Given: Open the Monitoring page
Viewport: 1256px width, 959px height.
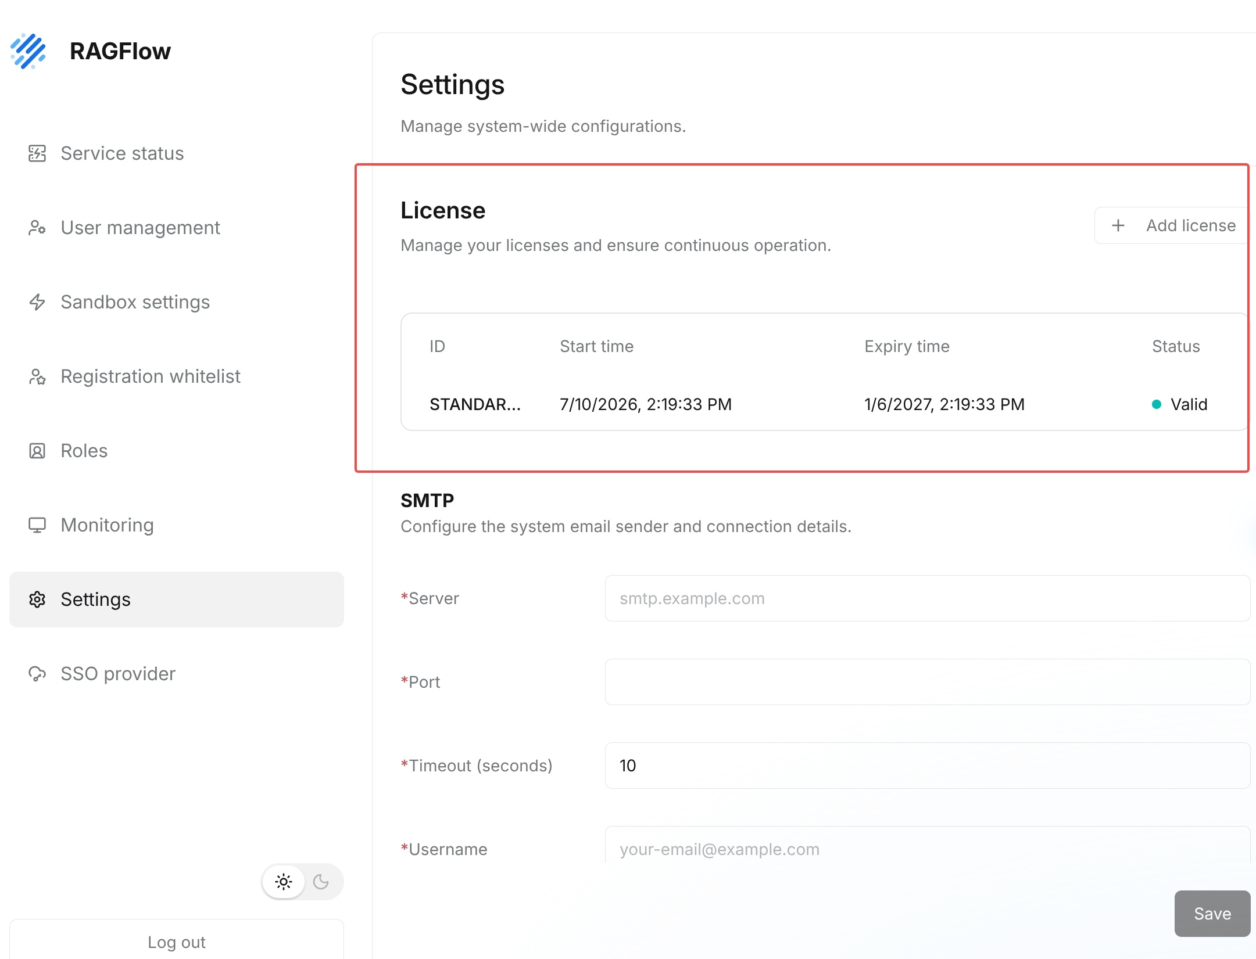Looking at the screenshot, I should click(x=177, y=525).
